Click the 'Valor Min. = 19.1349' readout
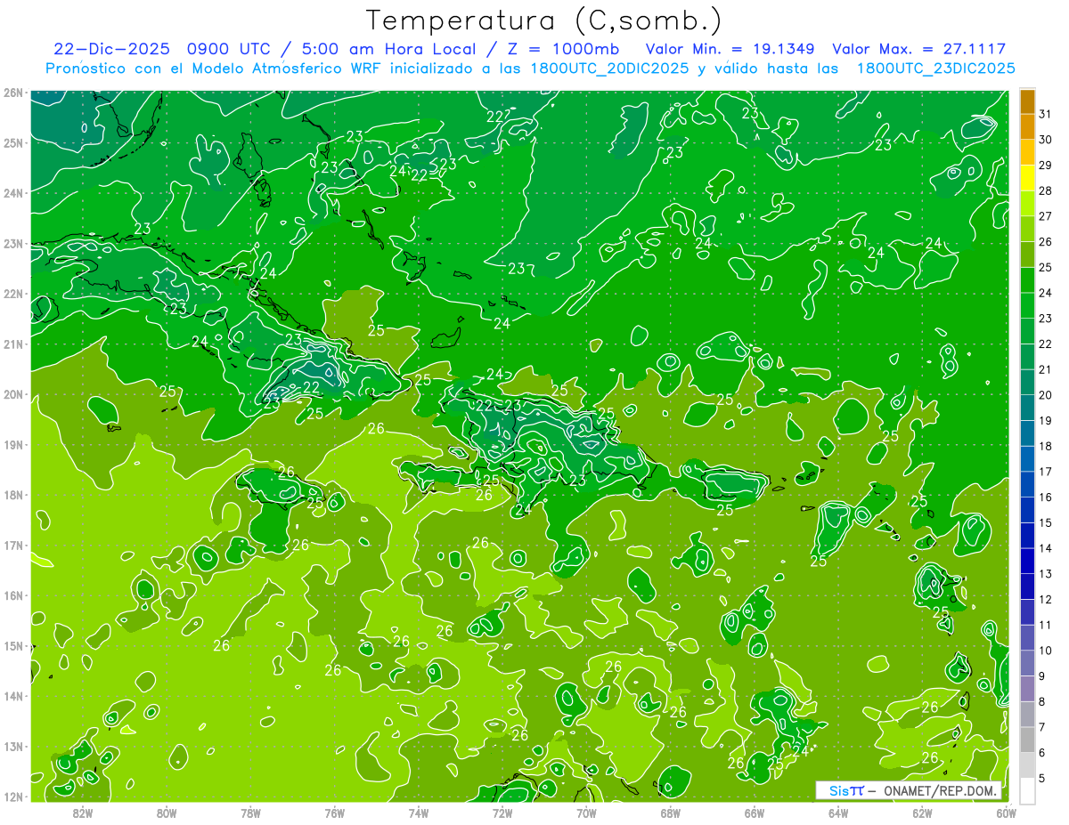 (730, 49)
